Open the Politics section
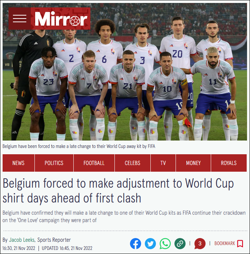 point(54,163)
